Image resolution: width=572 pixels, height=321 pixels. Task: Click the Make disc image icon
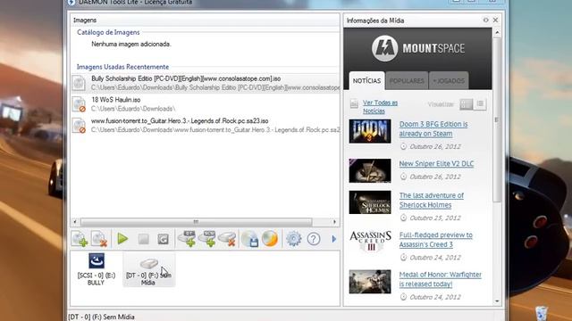(250, 239)
